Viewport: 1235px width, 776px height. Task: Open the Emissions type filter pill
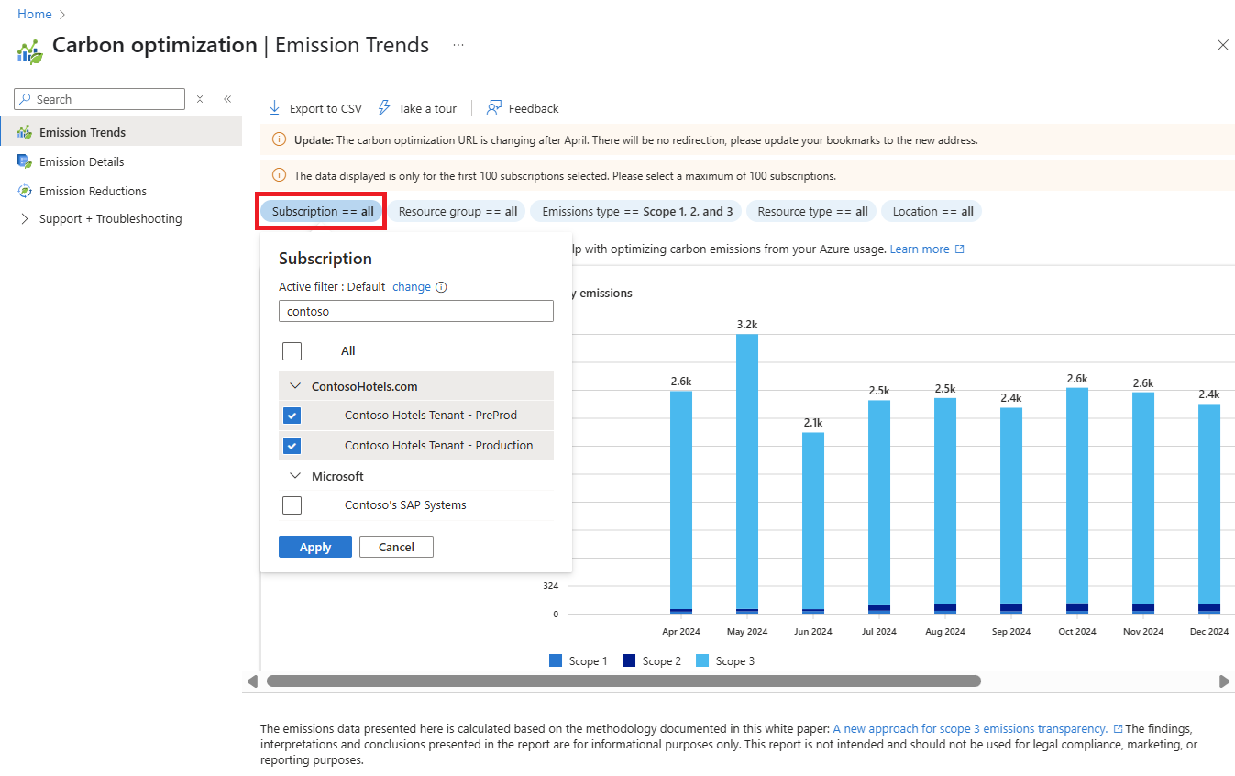coord(637,212)
